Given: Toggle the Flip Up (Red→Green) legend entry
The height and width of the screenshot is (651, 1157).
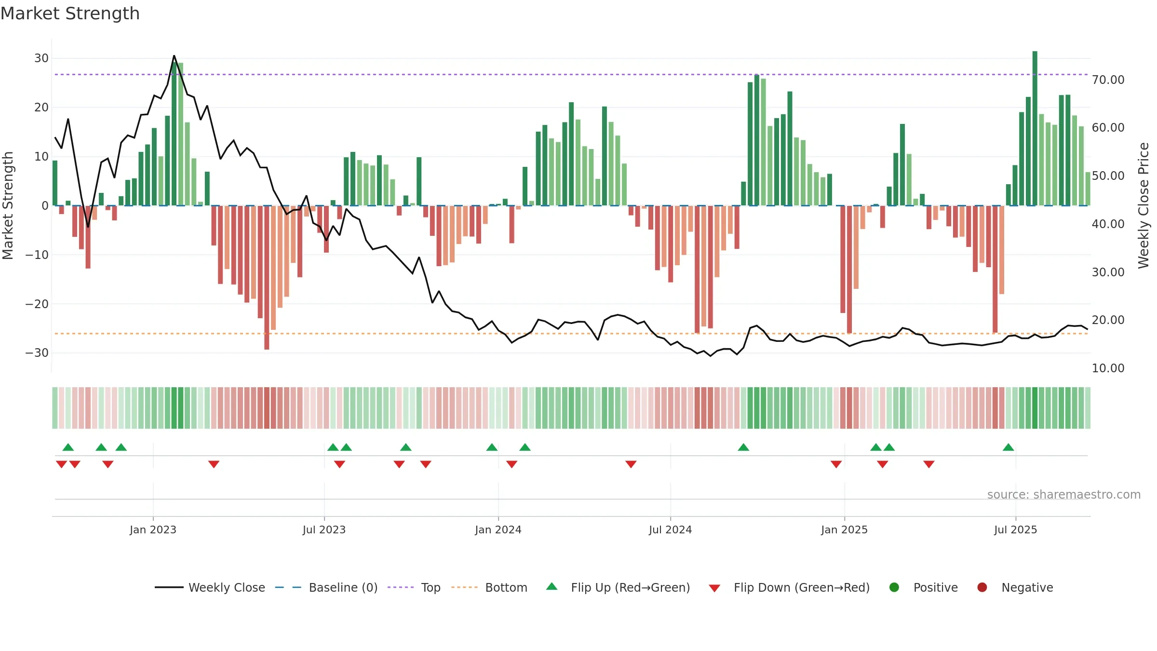Looking at the screenshot, I should [x=618, y=587].
